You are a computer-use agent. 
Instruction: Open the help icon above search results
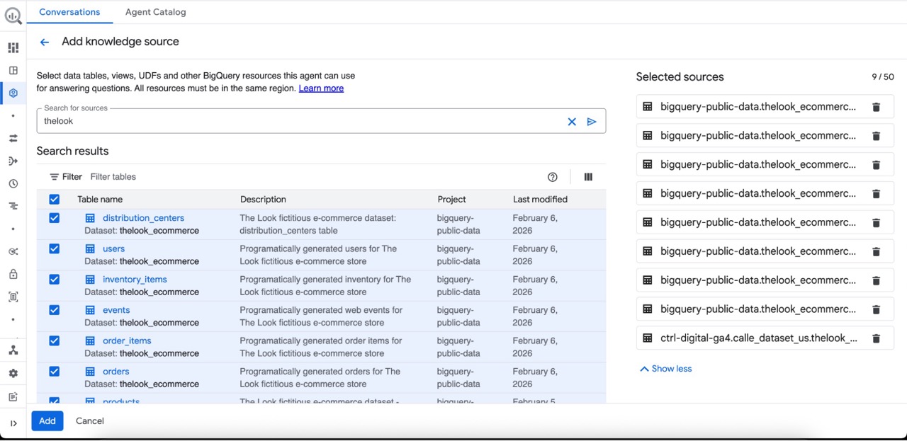[x=553, y=177]
